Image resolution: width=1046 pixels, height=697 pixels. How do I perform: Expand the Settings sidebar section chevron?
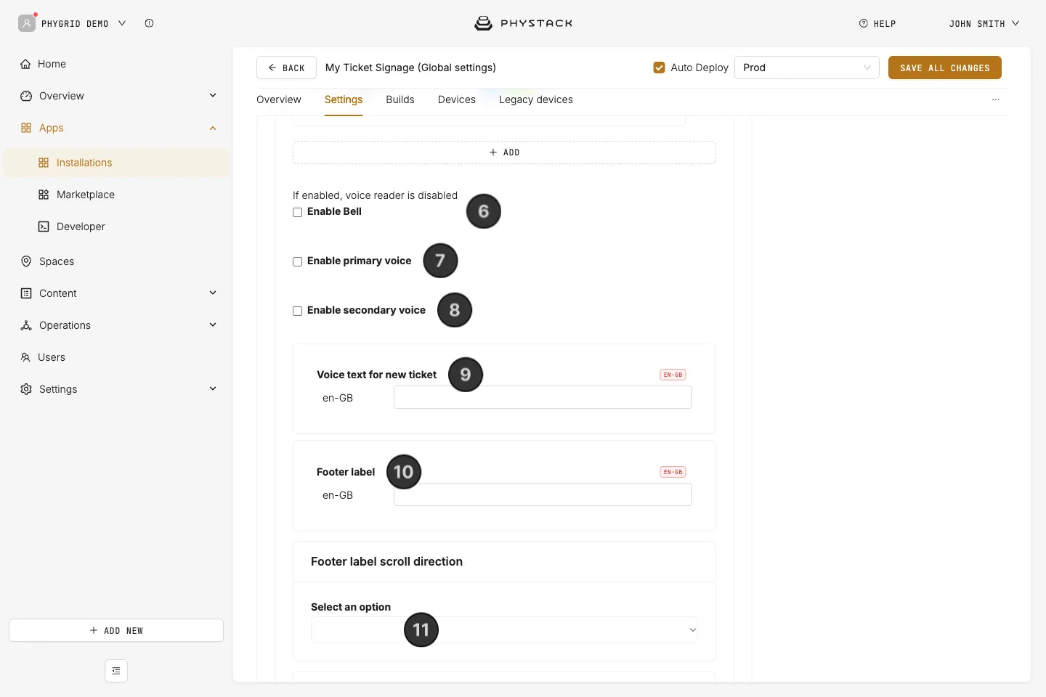[213, 388]
